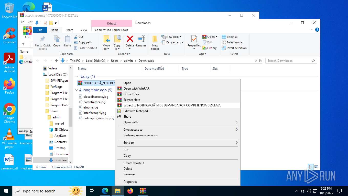Open CCleaner desktop shortcut

click(x=9, y=36)
